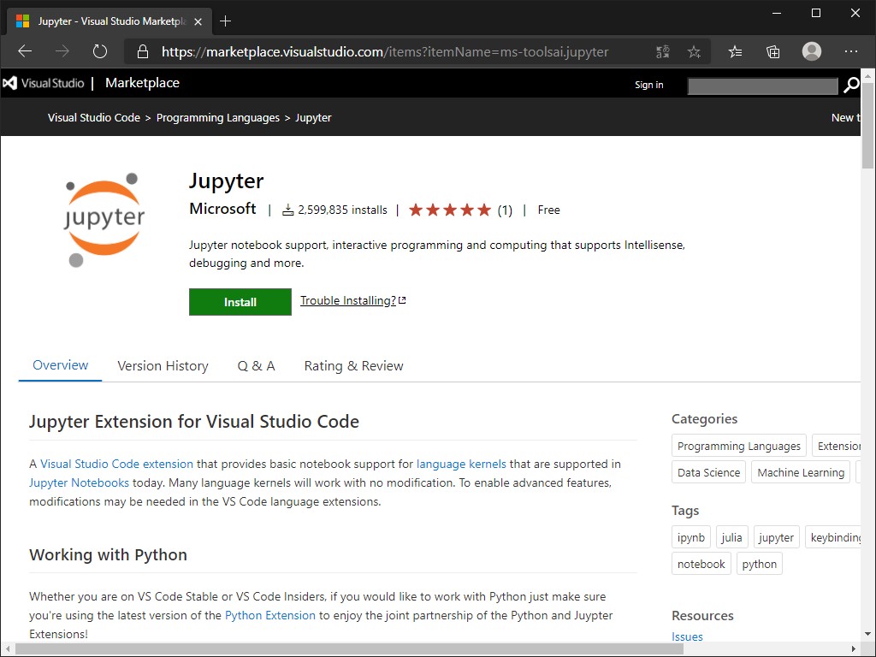Add this page to favorites via star icon

click(695, 51)
